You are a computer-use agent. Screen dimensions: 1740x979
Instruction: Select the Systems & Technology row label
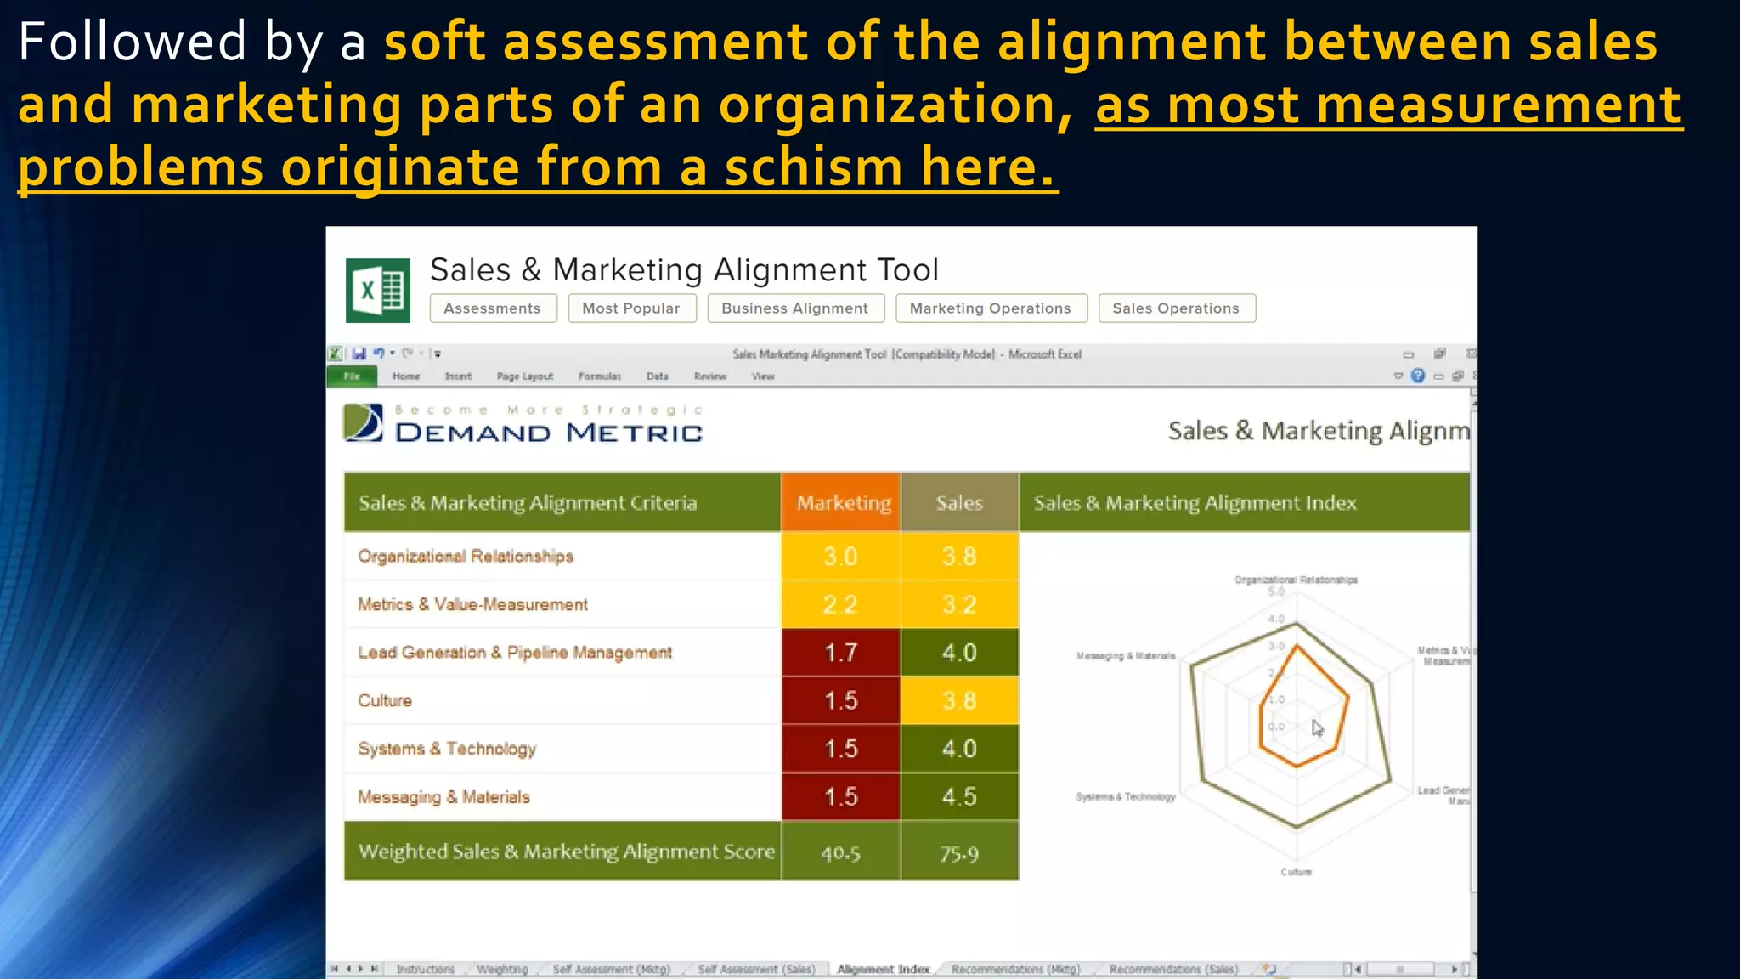pyautogui.click(x=447, y=749)
